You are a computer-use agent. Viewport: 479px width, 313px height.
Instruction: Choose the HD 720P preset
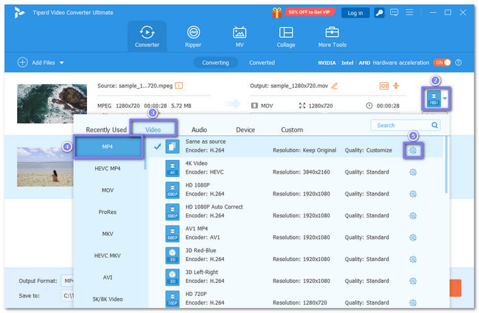tap(296, 299)
